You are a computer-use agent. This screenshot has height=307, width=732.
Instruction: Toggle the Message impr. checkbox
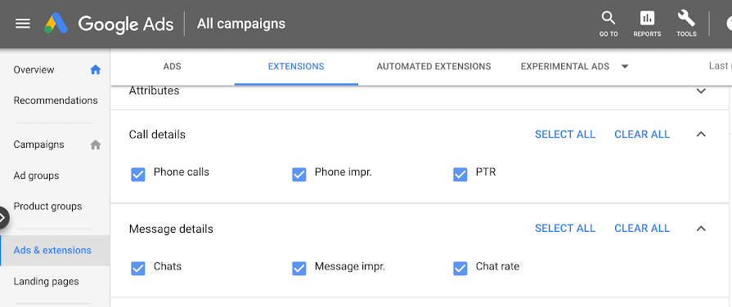point(299,269)
